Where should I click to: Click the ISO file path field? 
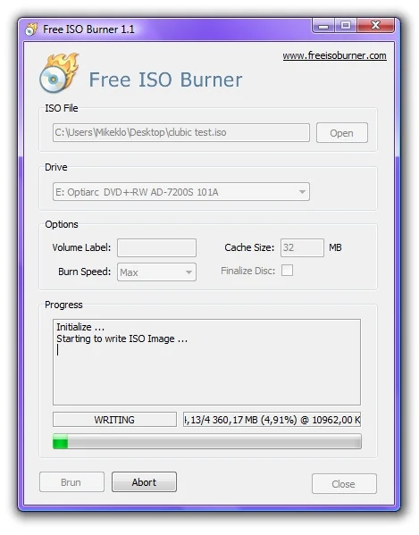(181, 132)
